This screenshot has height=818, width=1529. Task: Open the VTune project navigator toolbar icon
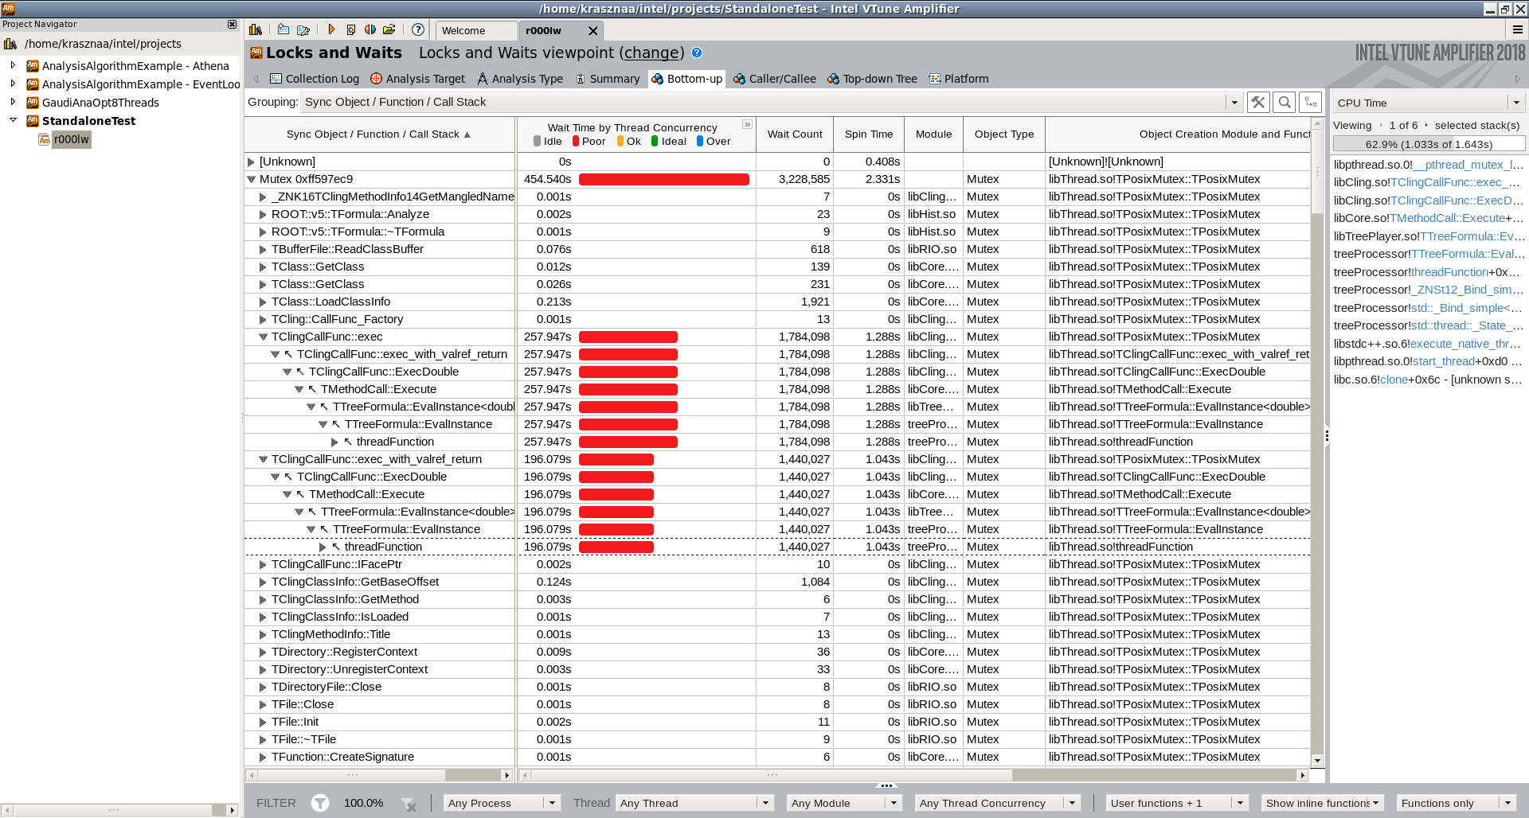click(256, 29)
